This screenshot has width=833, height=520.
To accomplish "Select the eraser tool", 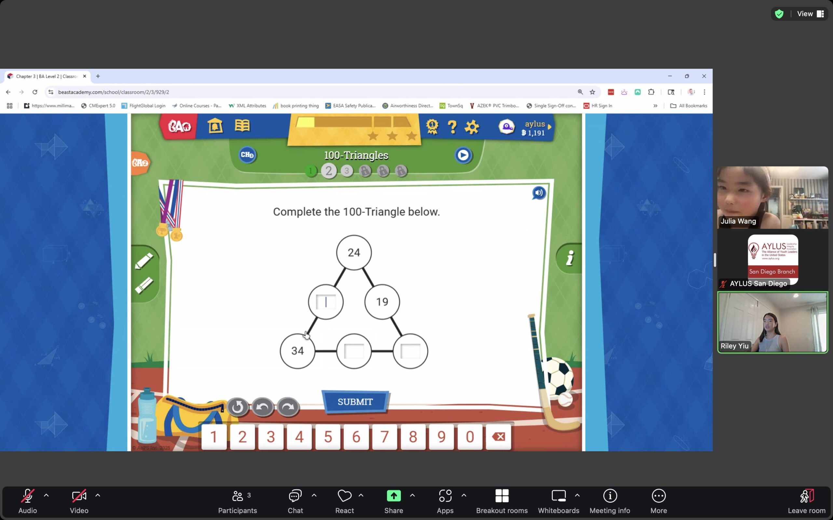I will pyautogui.click(x=144, y=285).
